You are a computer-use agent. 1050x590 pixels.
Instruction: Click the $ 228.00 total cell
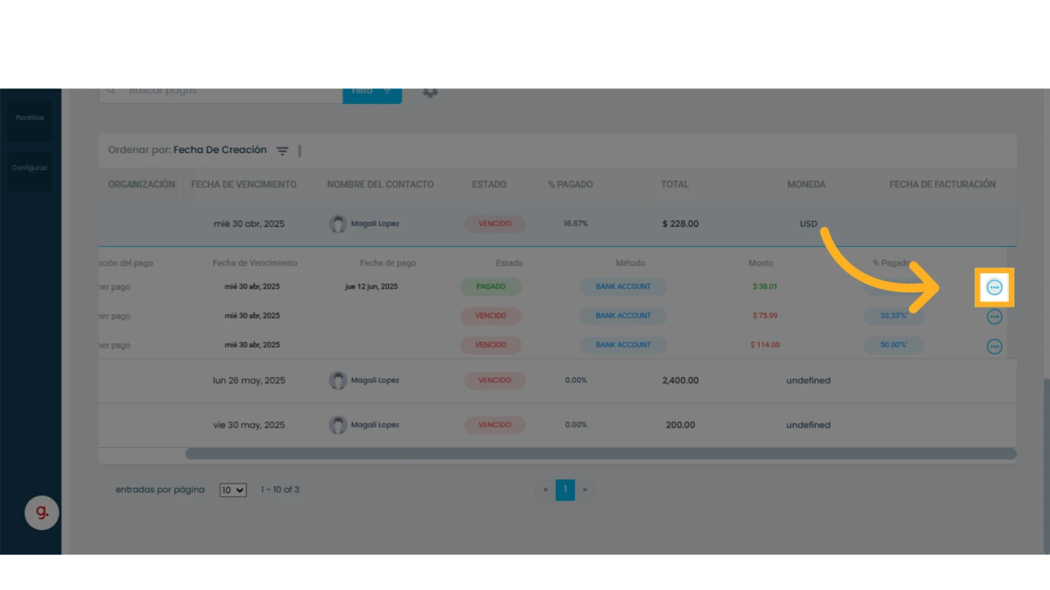click(x=680, y=224)
